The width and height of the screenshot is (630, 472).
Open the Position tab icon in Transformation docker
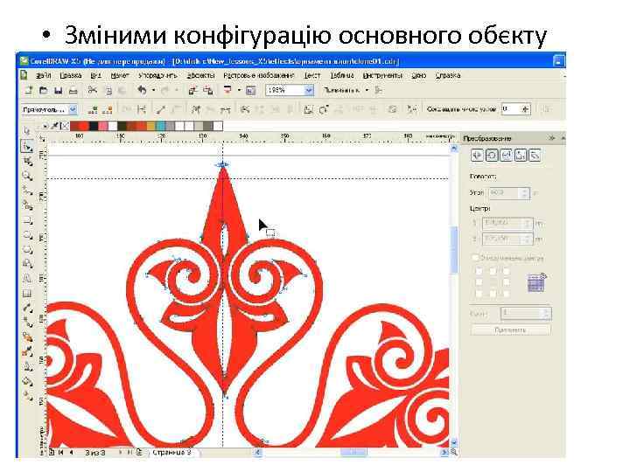pyautogui.click(x=477, y=156)
